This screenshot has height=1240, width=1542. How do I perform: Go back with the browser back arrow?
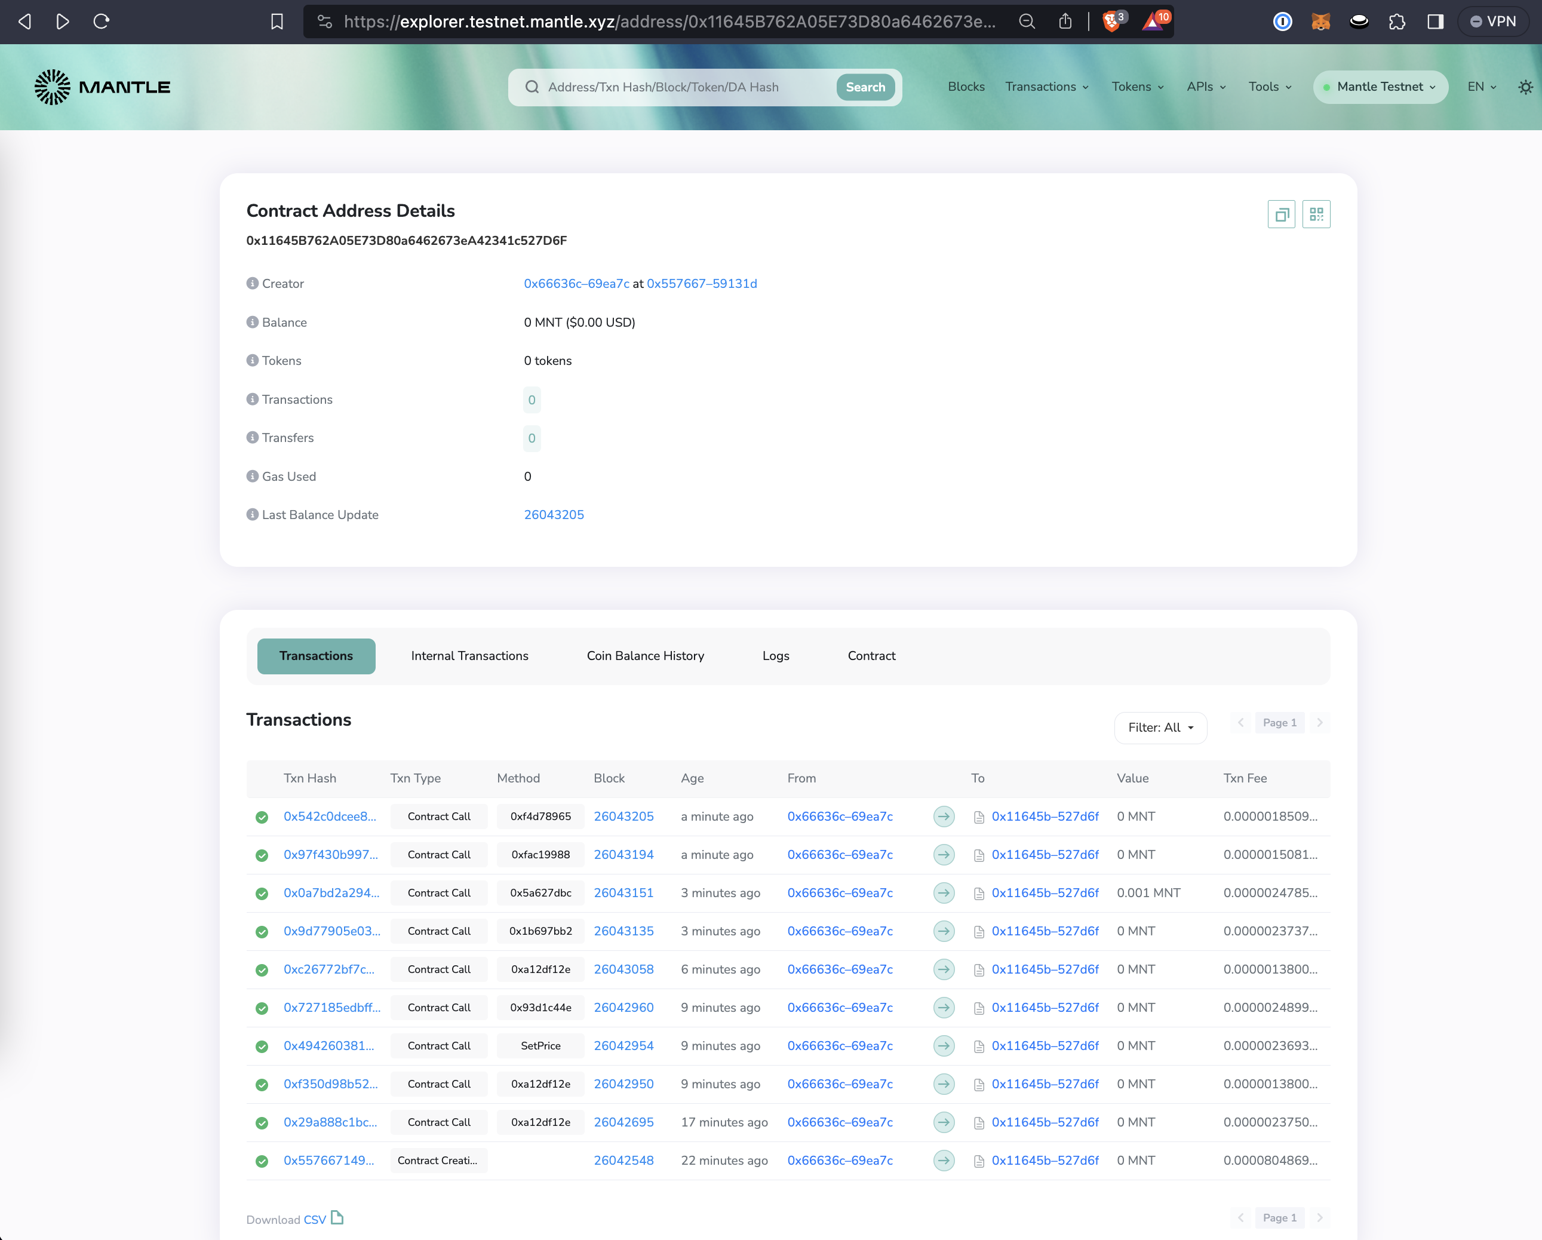pos(25,22)
